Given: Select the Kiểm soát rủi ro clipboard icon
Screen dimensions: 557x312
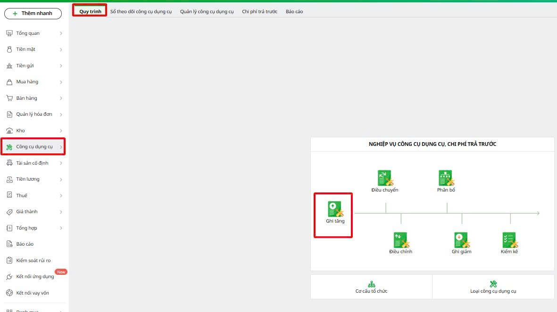Looking at the screenshot, I should pos(9,261).
